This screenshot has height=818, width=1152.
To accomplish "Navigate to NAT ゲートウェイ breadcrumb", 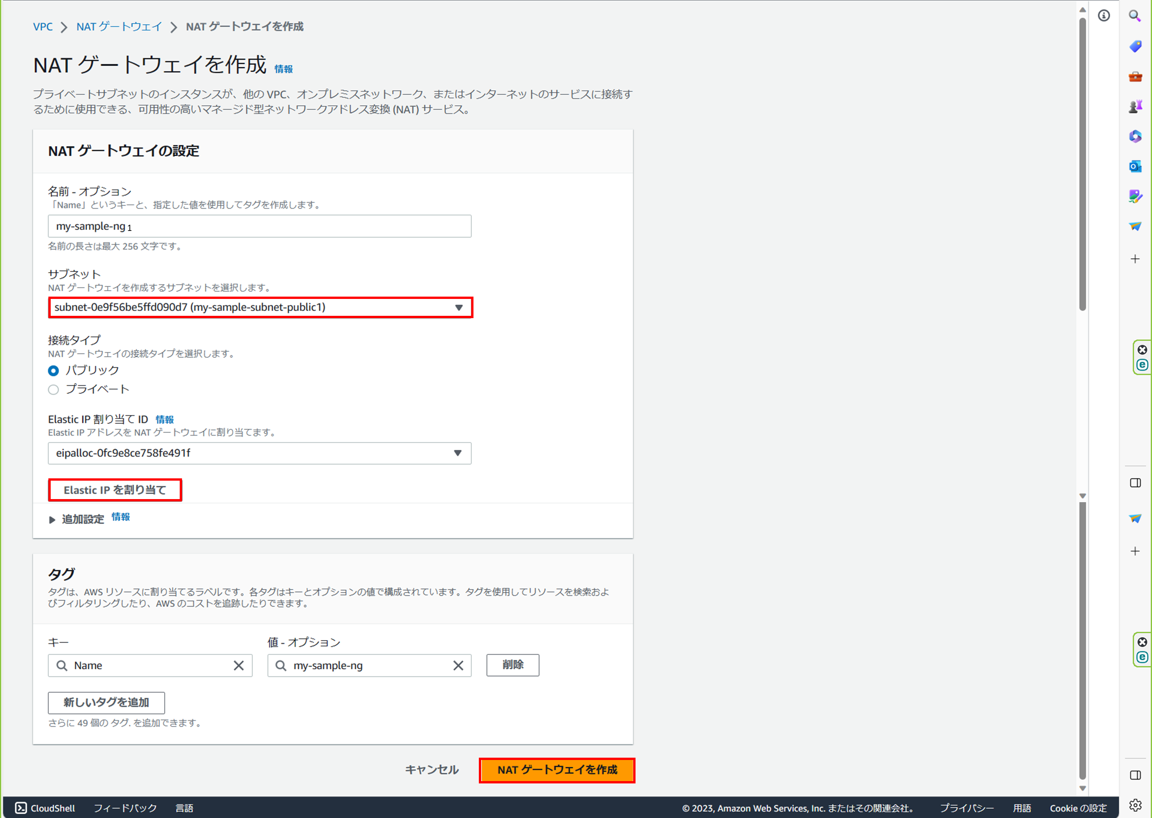I will (119, 27).
